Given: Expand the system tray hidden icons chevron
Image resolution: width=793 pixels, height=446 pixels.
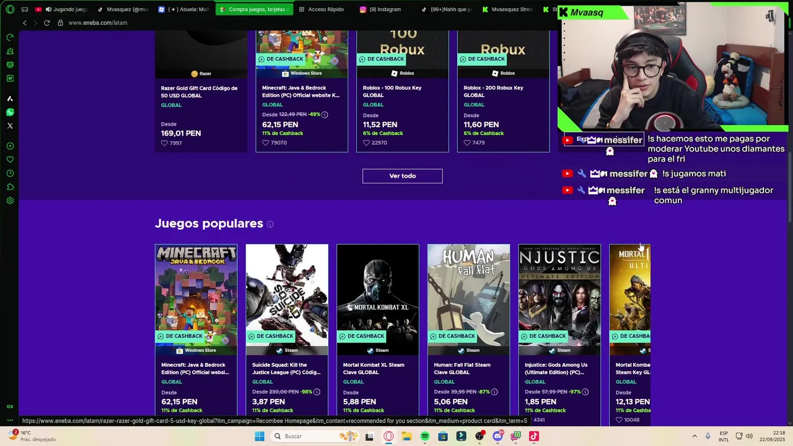Looking at the screenshot, I should (694, 436).
